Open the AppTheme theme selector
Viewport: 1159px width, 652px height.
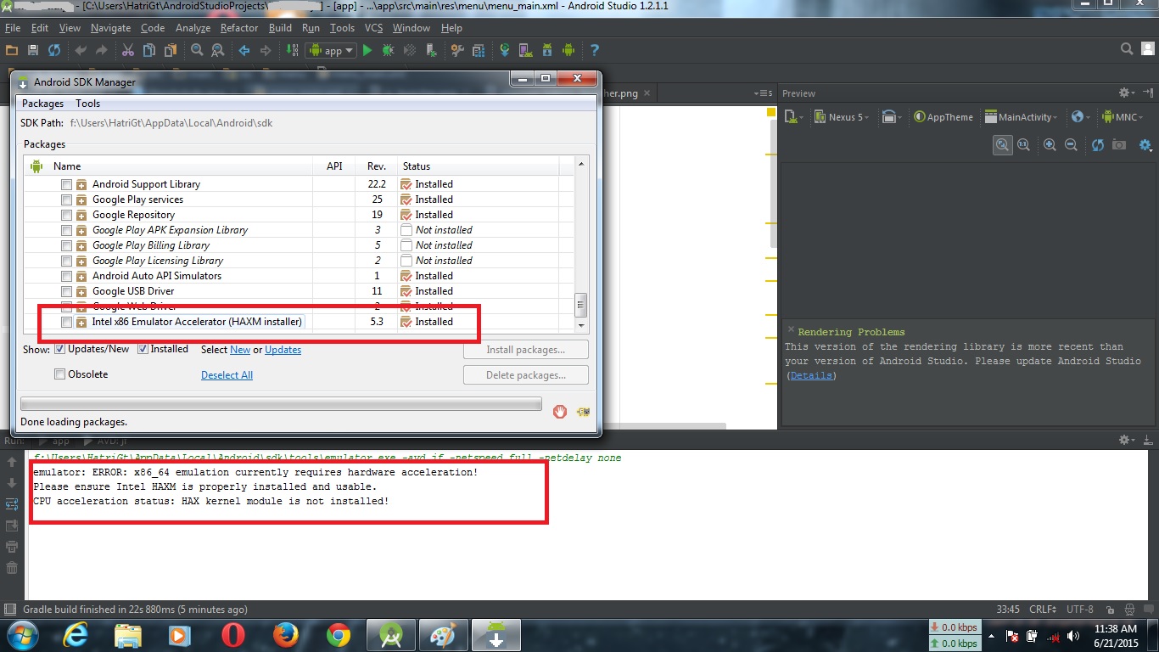click(x=943, y=117)
